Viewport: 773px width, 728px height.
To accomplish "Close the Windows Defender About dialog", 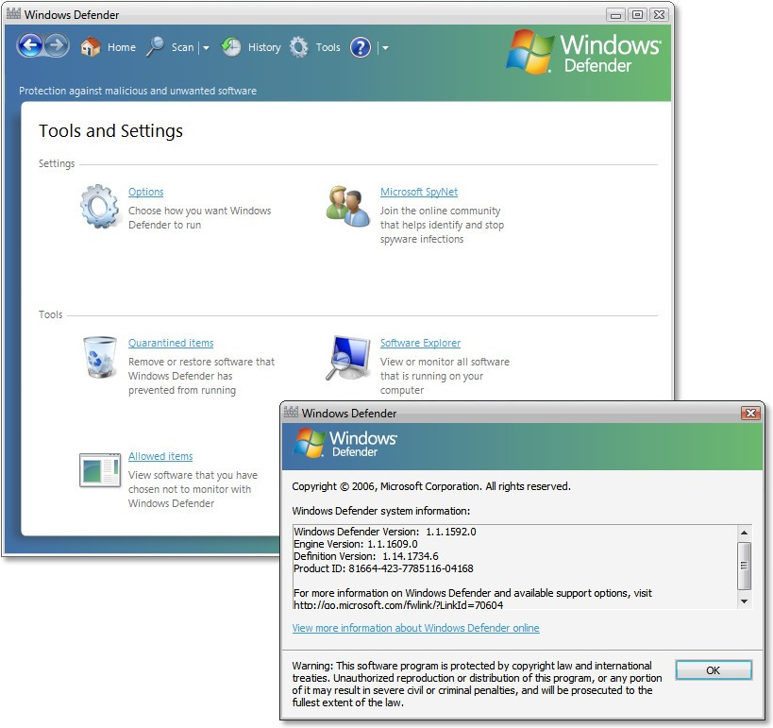I will pyautogui.click(x=750, y=413).
